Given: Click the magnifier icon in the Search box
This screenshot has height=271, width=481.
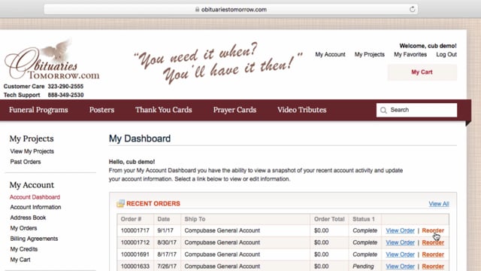Looking at the screenshot, I should click(383, 110).
